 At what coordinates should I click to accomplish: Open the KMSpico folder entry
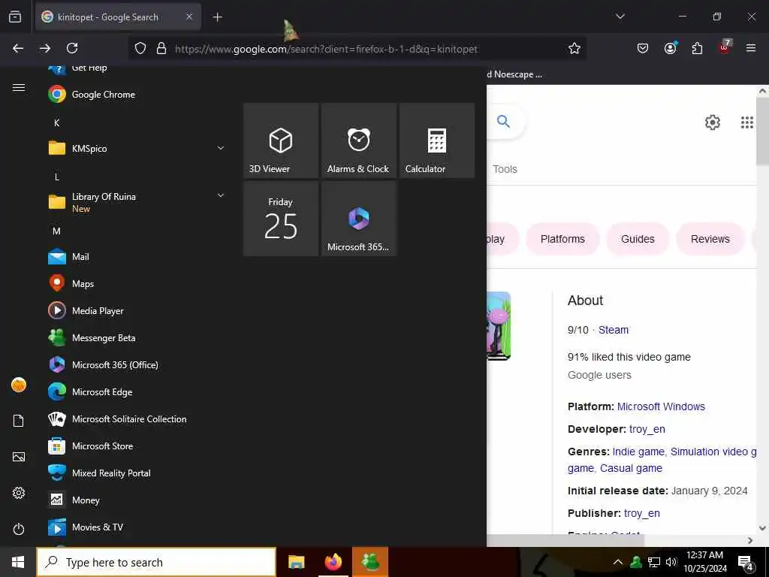click(x=137, y=148)
